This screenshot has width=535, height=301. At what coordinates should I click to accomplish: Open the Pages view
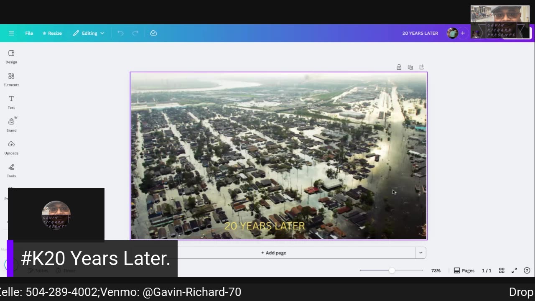click(x=464, y=270)
